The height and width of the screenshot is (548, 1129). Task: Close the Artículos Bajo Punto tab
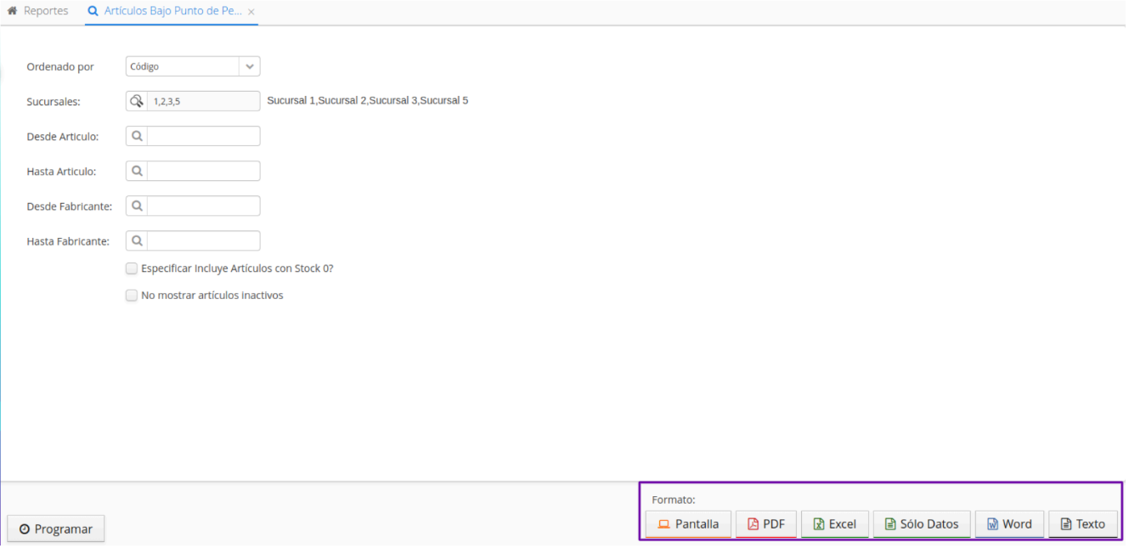(x=251, y=12)
